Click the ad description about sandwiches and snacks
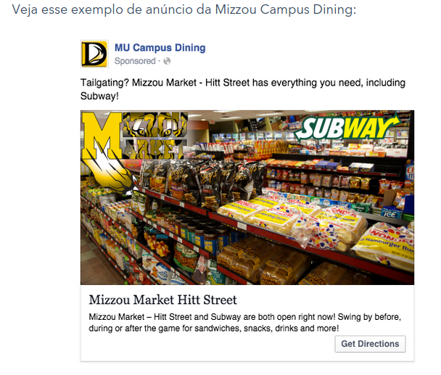Screen dimensions: 441x375 (x=244, y=324)
